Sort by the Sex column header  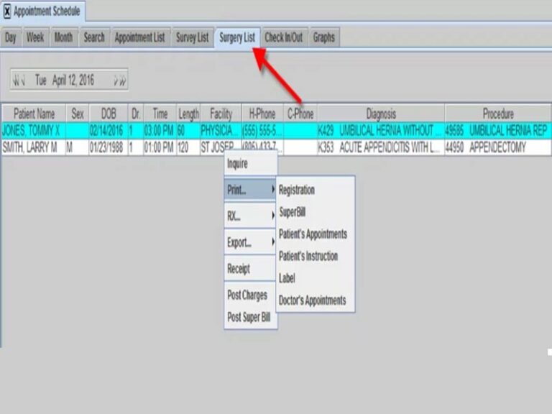pos(78,114)
